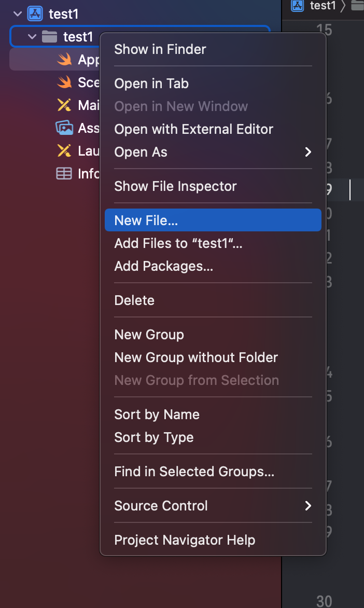Image resolution: width=364 pixels, height=608 pixels.
Task: Click the test1 breadcrumb in jump bar
Action: (x=323, y=6)
